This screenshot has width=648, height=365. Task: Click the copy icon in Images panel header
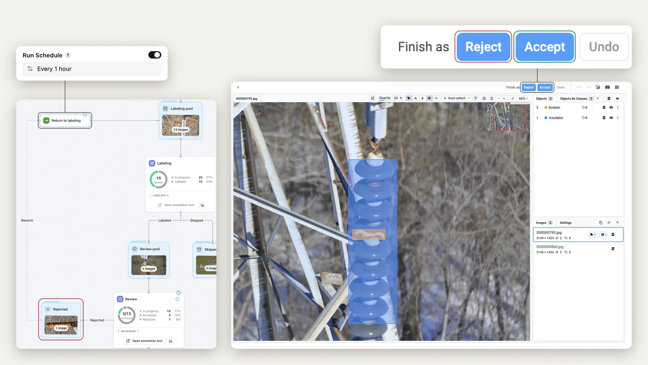601,223
